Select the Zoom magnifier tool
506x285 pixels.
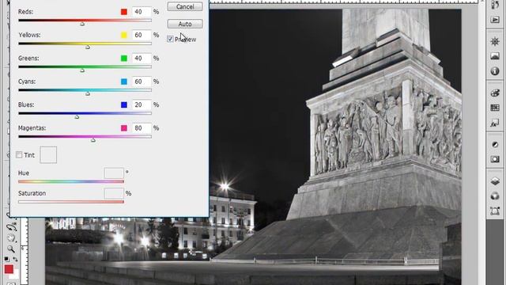pos(11,249)
